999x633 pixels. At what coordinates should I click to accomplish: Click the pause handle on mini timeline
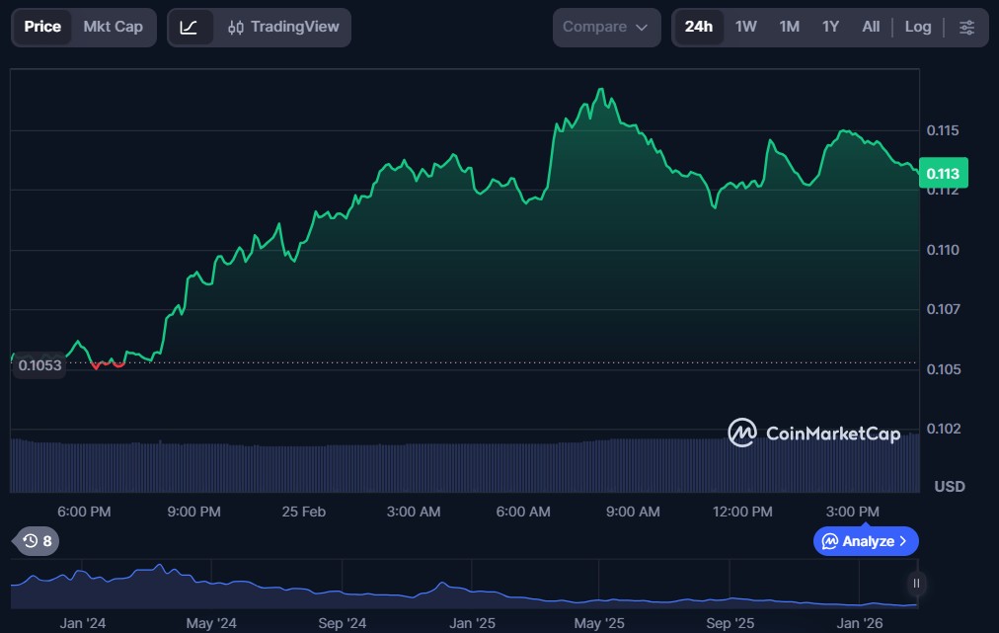[x=917, y=584]
